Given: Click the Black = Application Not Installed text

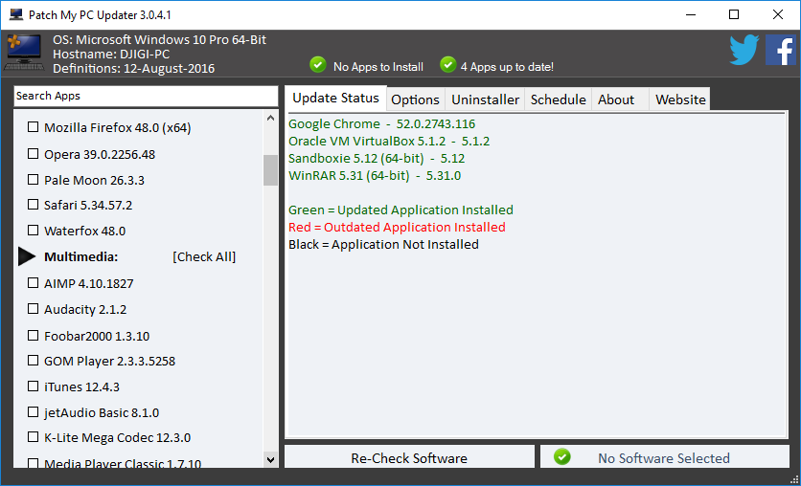Looking at the screenshot, I should (x=383, y=244).
